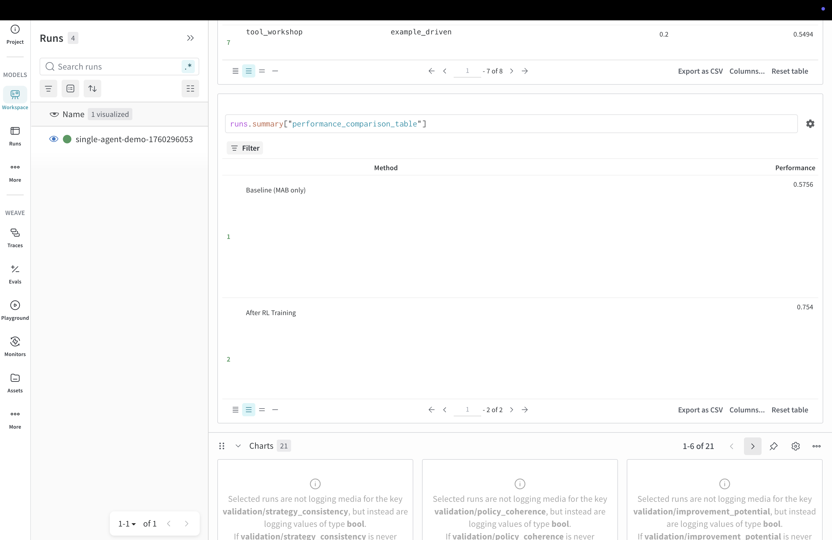Click the sort runs arrows icon
832x540 pixels.
[x=92, y=89]
